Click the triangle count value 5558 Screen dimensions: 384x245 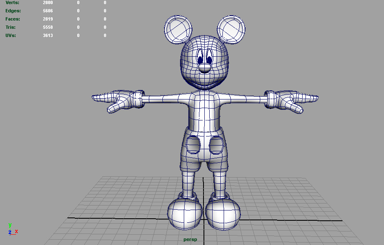point(48,27)
